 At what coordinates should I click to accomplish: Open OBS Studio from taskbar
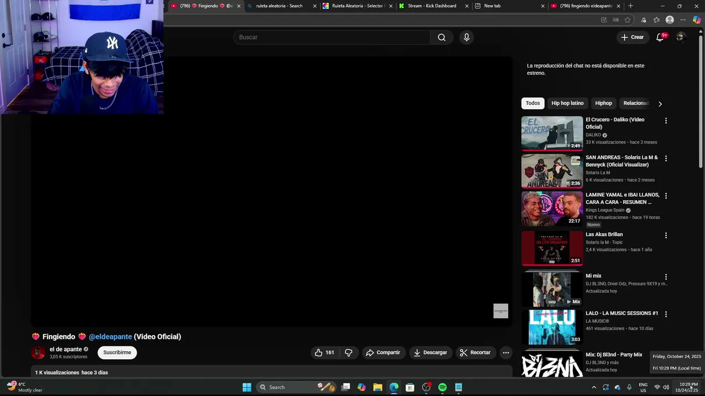pyautogui.click(x=426, y=387)
